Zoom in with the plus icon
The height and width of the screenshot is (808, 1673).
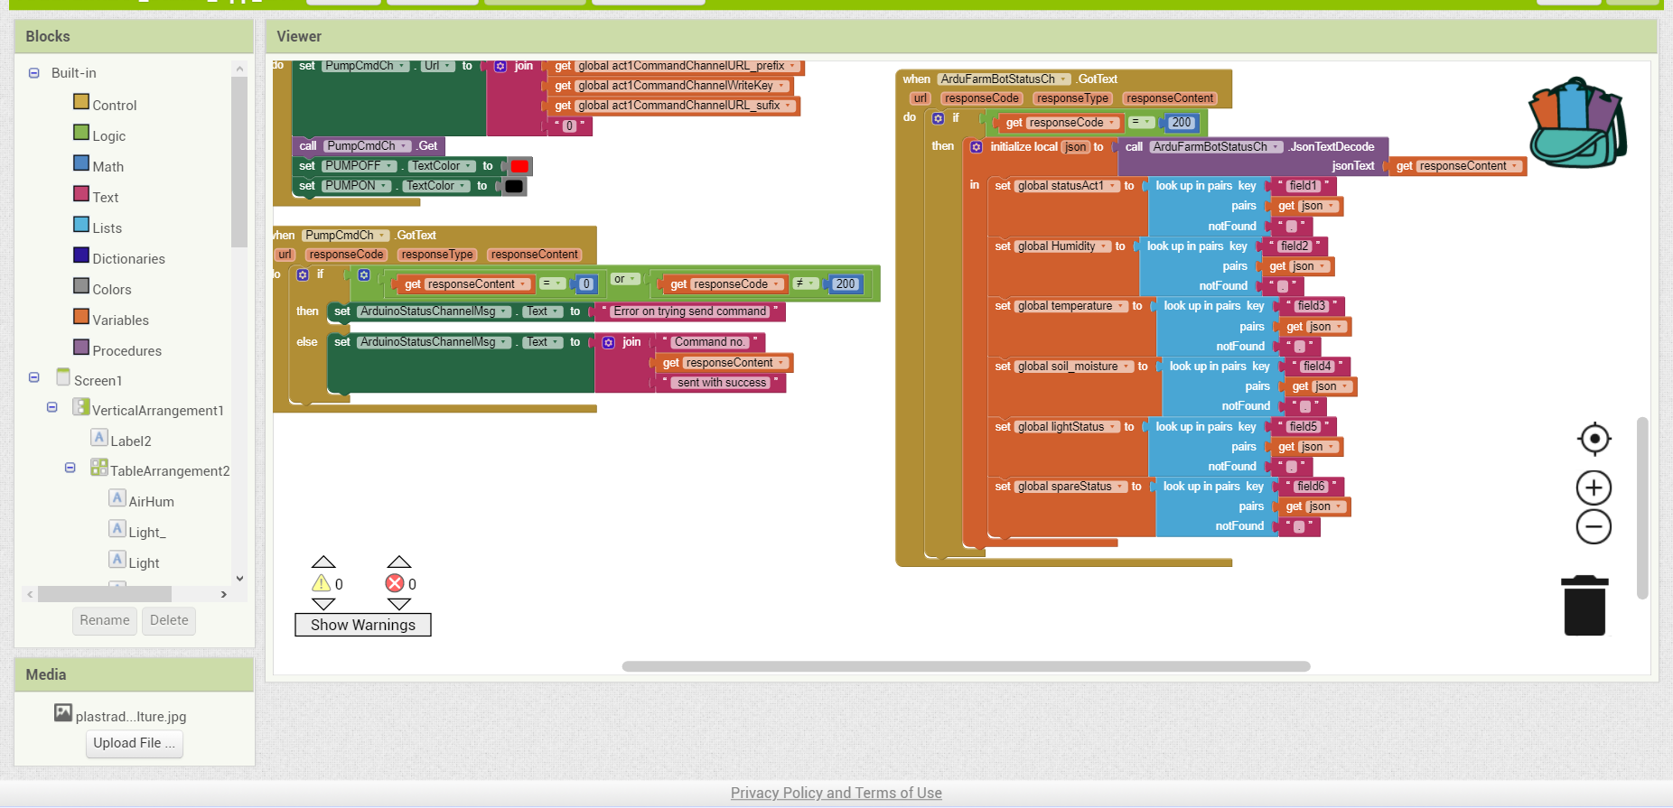[x=1594, y=488]
